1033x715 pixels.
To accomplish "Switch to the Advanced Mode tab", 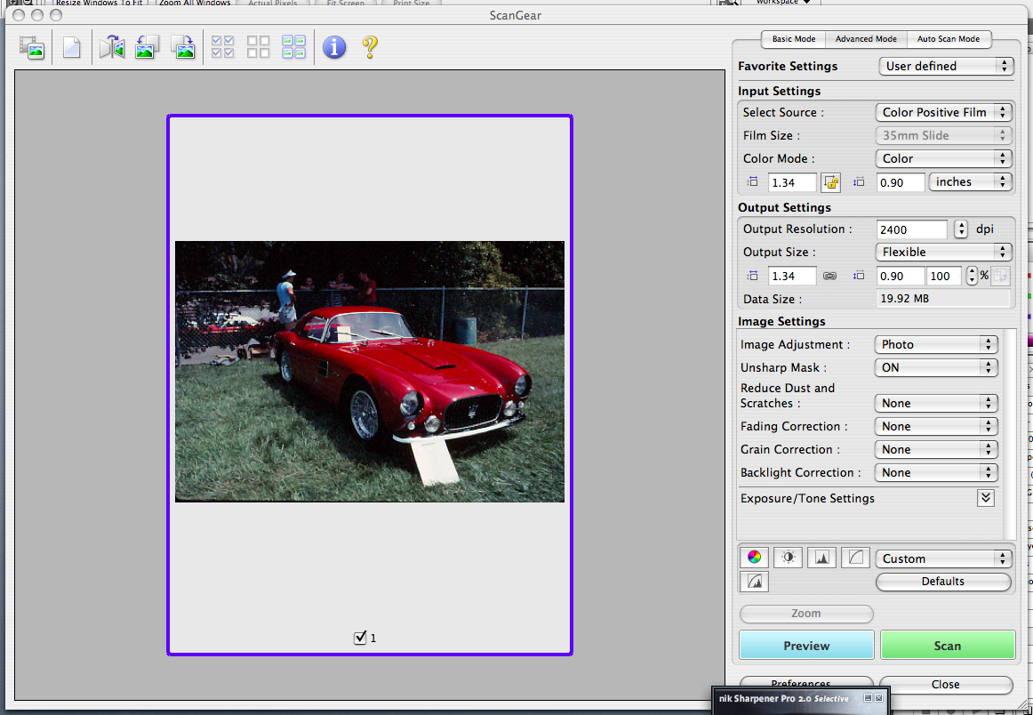I will (x=866, y=39).
